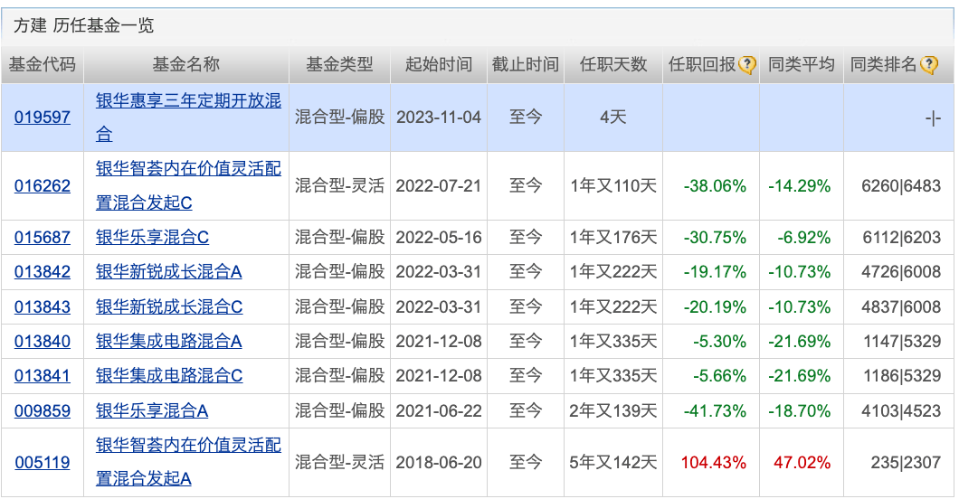Open fund code 013840 link

(43, 341)
